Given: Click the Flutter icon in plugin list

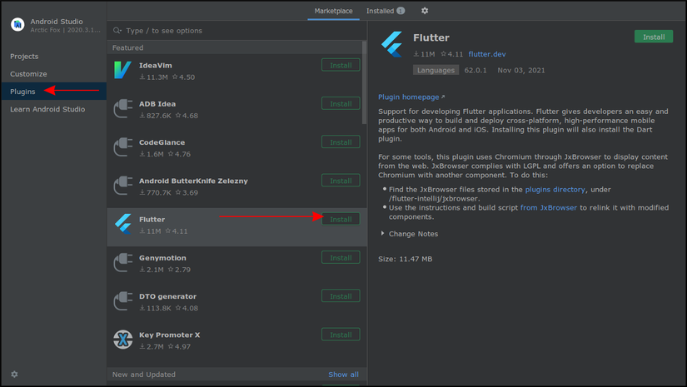Looking at the screenshot, I should (122, 223).
